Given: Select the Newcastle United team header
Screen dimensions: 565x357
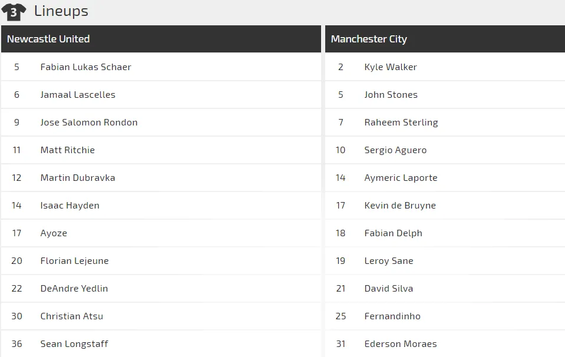Looking at the screenshot, I should click(x=48, y=39).
